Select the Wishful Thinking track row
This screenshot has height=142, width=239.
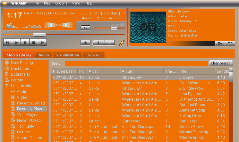[x=140, y=132]
